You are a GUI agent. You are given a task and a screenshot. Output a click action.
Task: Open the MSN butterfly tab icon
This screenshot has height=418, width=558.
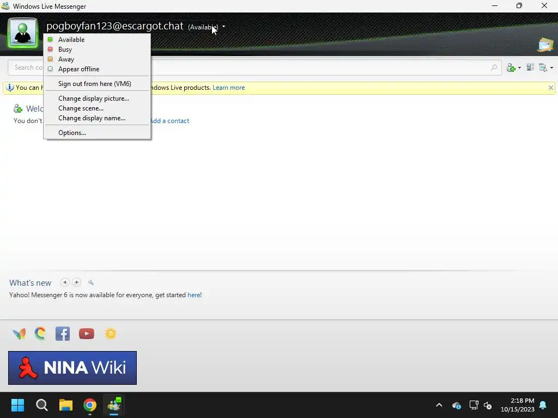pos(19,334)
